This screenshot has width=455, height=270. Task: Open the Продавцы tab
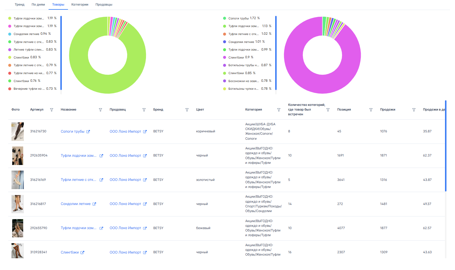[104, 5]
